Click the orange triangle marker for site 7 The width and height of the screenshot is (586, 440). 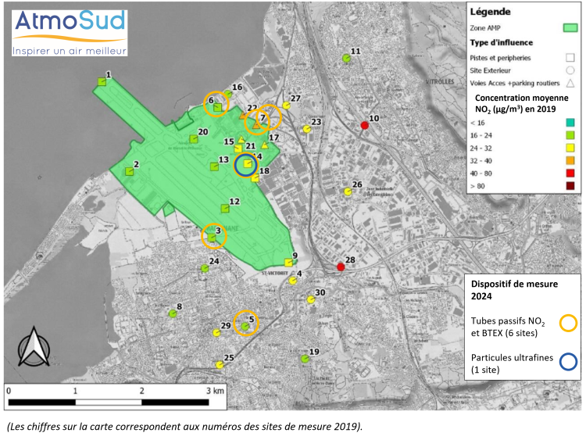coord(256,126)
